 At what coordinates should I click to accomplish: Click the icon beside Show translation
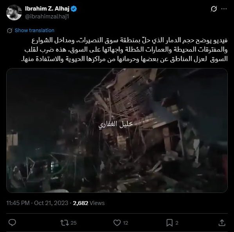[x=9, y=31]
